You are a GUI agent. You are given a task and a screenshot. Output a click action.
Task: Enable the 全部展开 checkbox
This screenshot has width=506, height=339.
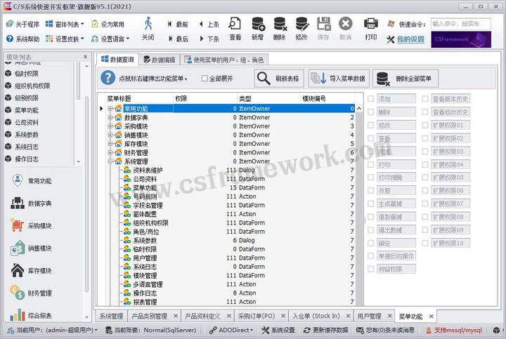[205, 79]
